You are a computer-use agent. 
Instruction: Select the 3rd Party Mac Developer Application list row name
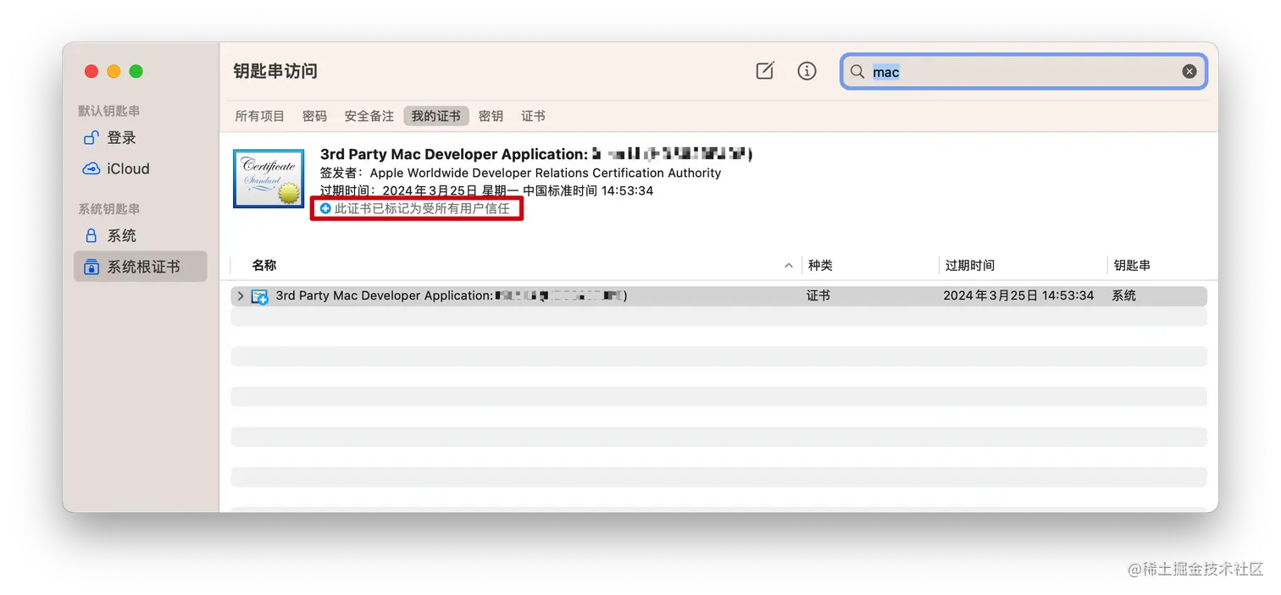[x=452, y=296]
